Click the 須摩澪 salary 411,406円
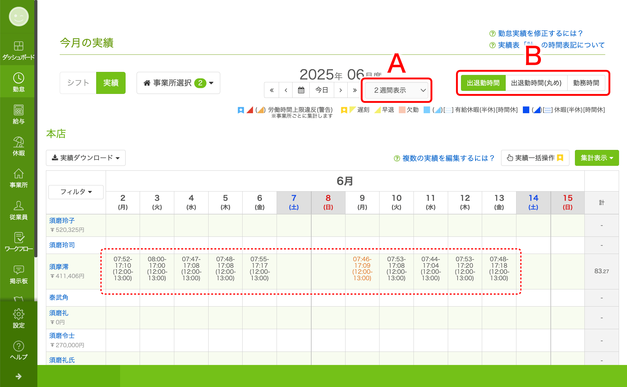The height and width of the screenshot is (387, 627). (x=67, y=276)
